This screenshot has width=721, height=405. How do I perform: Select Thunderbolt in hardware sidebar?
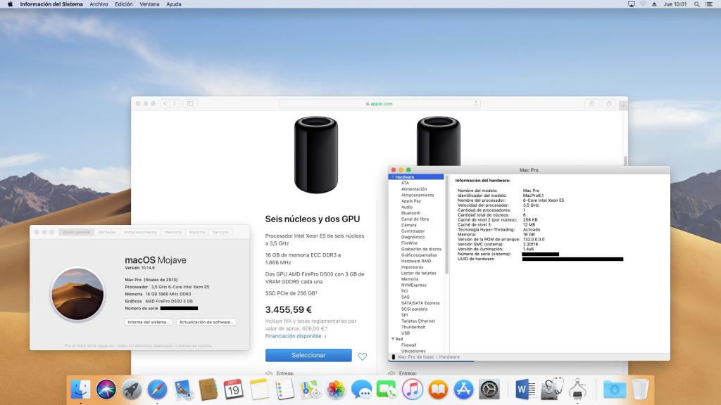[413, 327]
